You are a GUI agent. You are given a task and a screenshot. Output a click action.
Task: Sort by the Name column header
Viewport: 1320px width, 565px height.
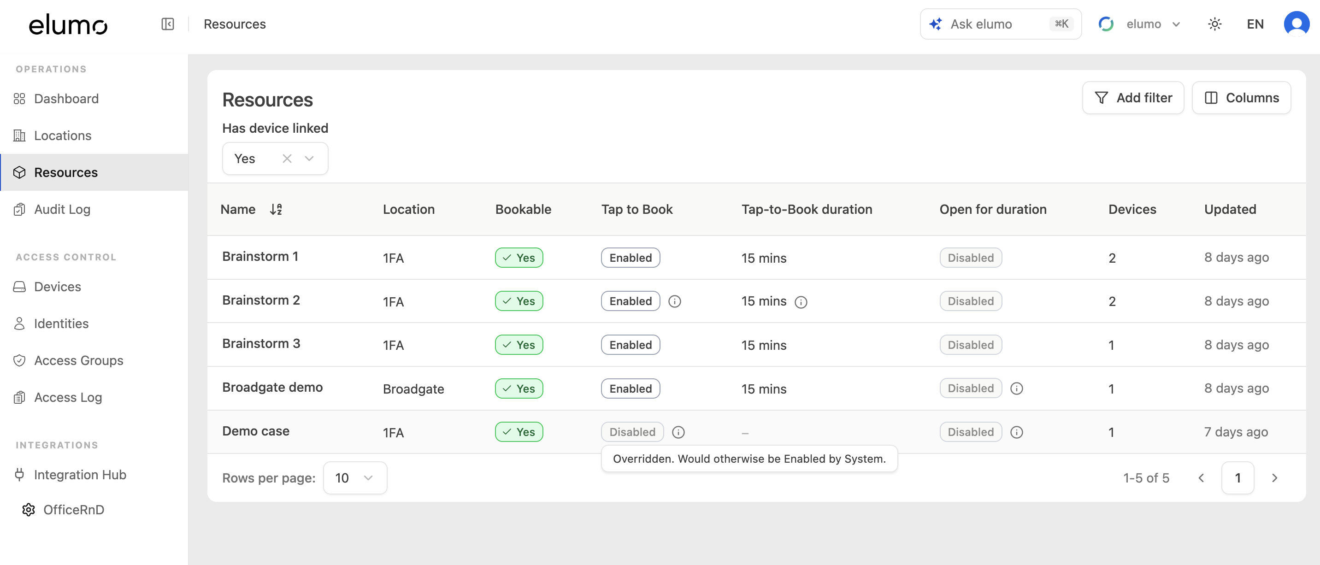coord(238,210)
